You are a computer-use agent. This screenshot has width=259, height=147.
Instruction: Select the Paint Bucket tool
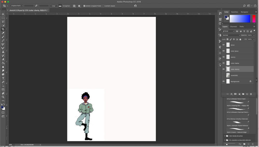tap(3, 63)
